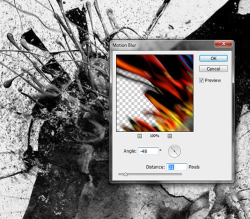Click inside the Angle input field
Image resolution: width=250 pixels, height=219 pixels.
click(148, 151)
